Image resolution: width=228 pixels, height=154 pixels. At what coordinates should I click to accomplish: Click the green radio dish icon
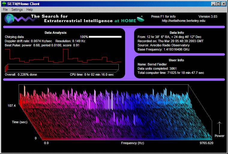tap(140, 19)
